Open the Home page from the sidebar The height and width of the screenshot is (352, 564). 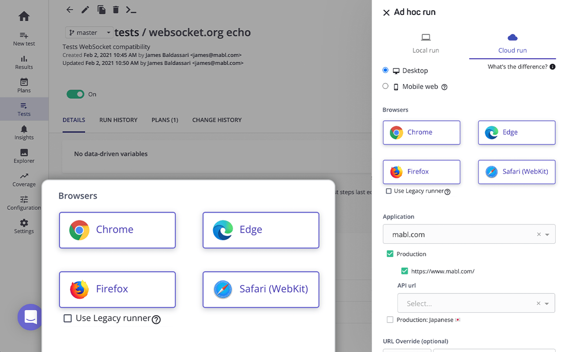23,16
